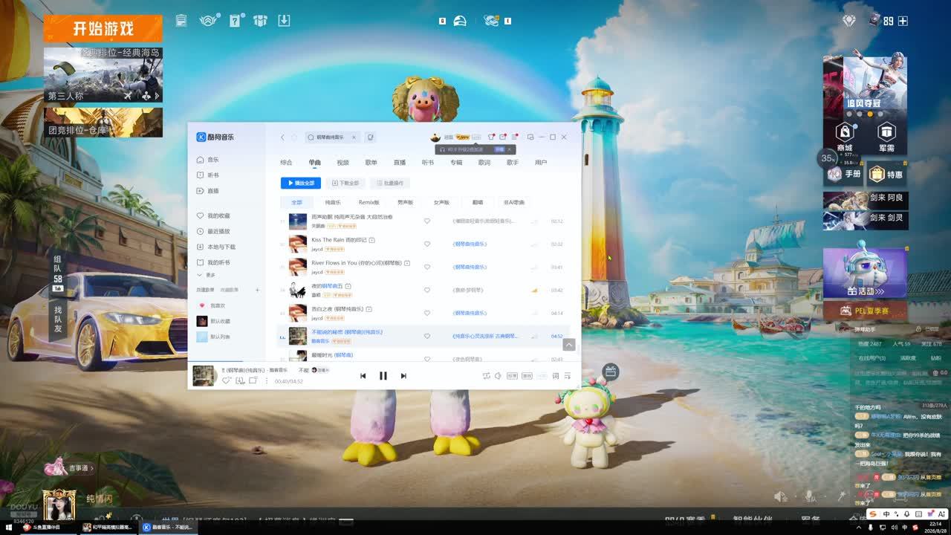Switch to the 综合 search tab
951x535 pixels.
pos(286,162)
